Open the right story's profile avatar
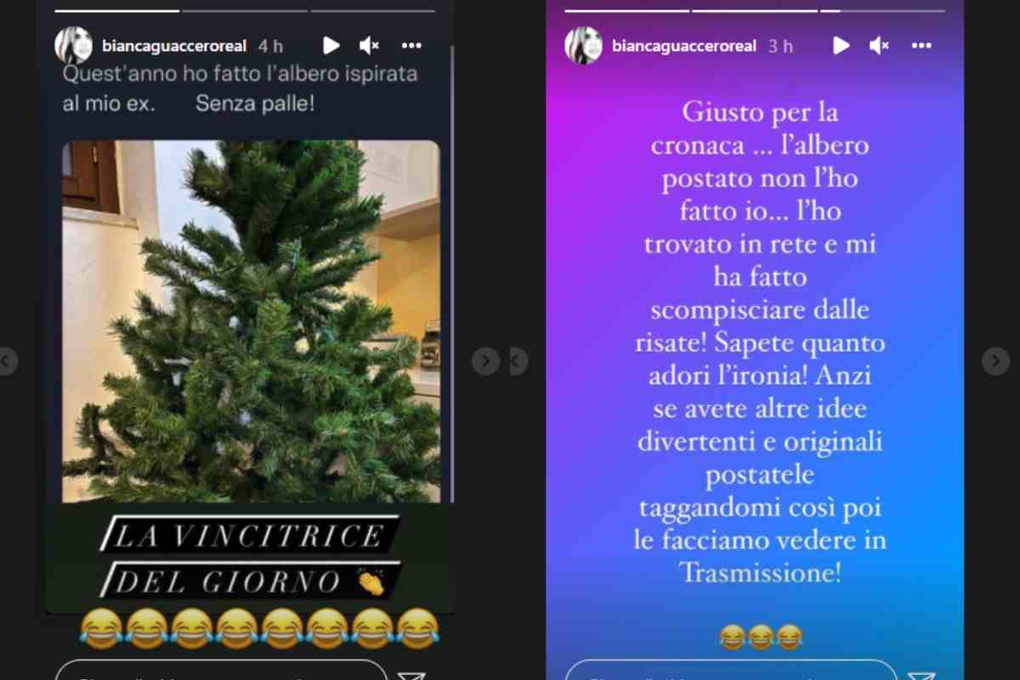Viewport: 1020px width, 680px height. point(583,46)
